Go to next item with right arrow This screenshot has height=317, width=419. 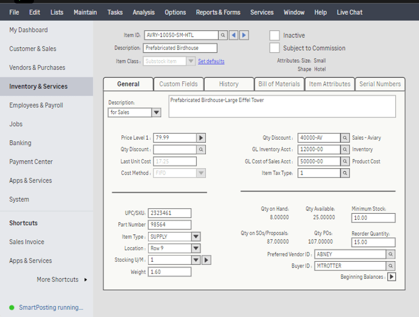click(x=244, y=35)
